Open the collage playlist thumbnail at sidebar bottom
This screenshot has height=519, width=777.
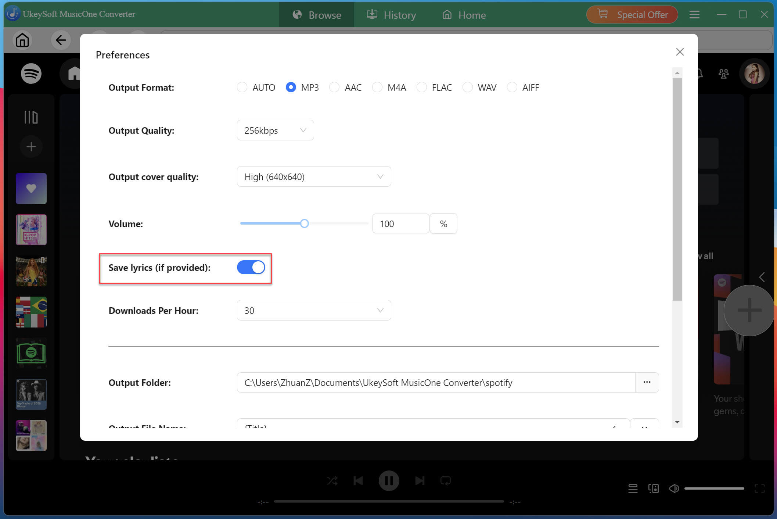coord(31,436)
